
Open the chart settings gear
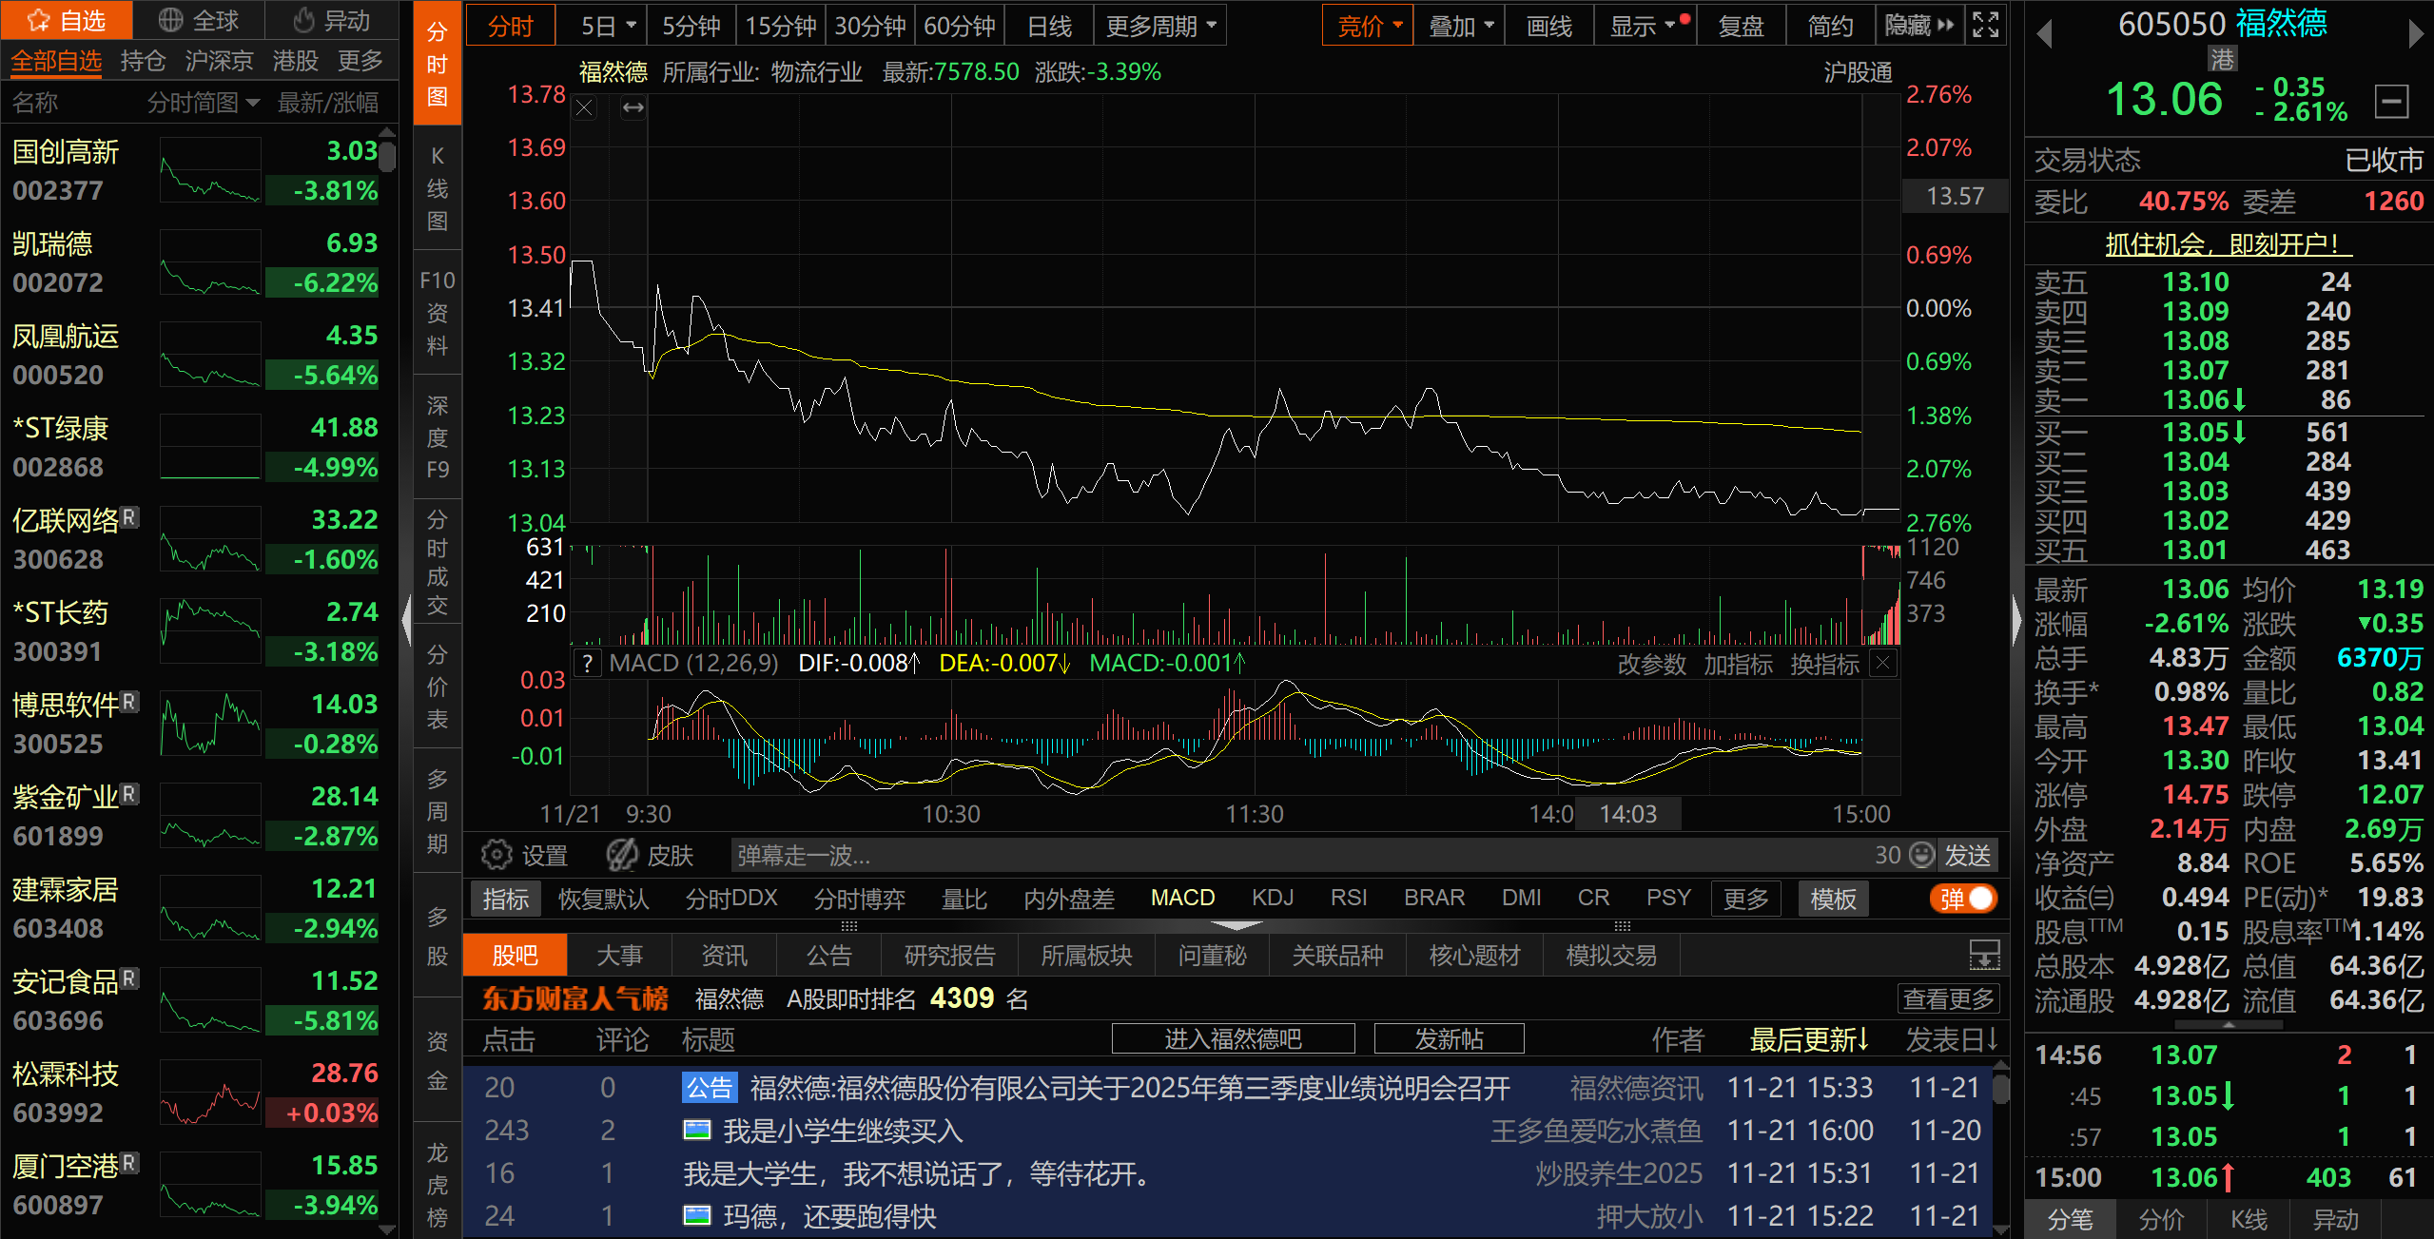496,855
